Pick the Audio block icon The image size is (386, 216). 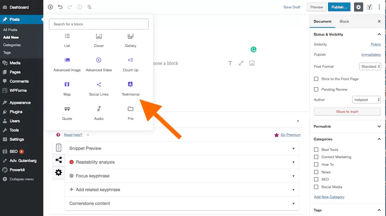click(99, 109)
